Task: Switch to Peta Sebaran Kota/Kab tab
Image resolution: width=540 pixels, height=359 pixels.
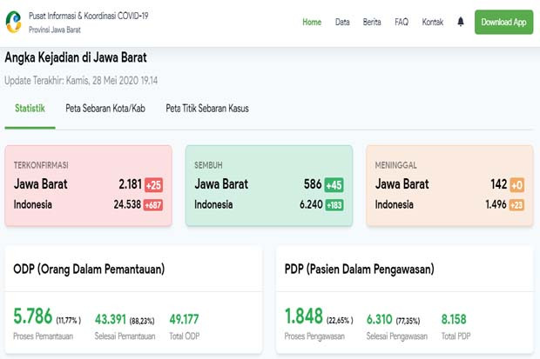Action: (x=105, y=109)
